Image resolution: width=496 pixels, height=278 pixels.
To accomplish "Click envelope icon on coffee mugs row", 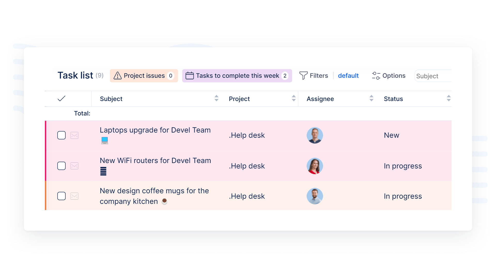I will [74, 196].
